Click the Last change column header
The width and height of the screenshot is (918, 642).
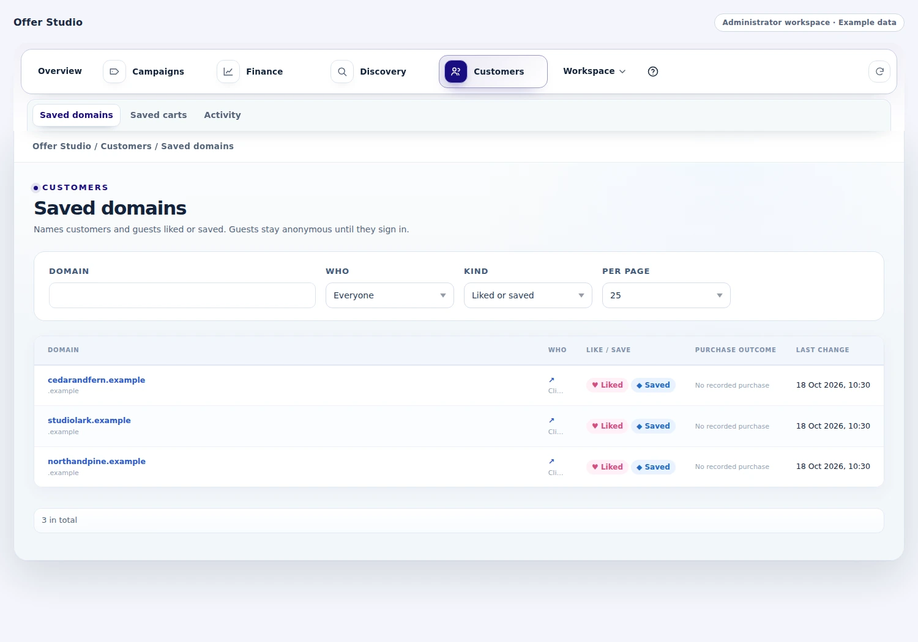[823, 350]
